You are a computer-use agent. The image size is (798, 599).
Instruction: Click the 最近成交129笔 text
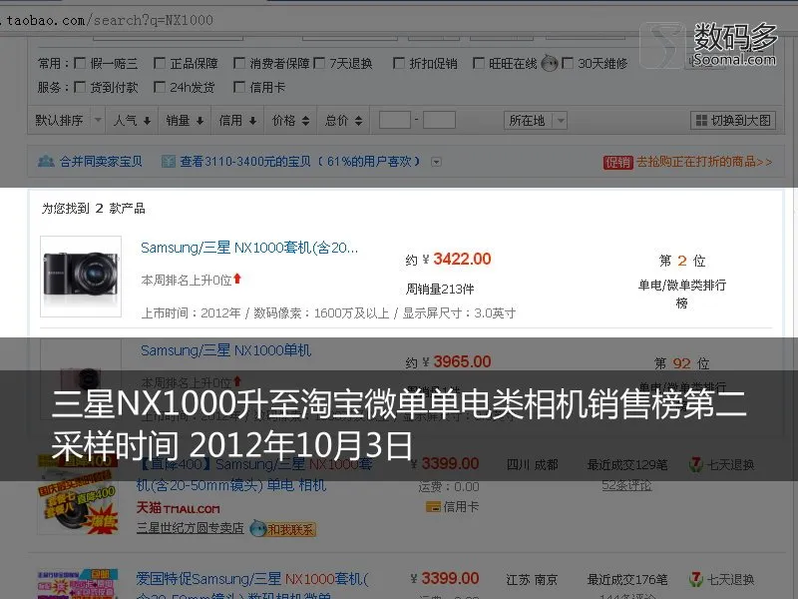click(x=627, y=464)
